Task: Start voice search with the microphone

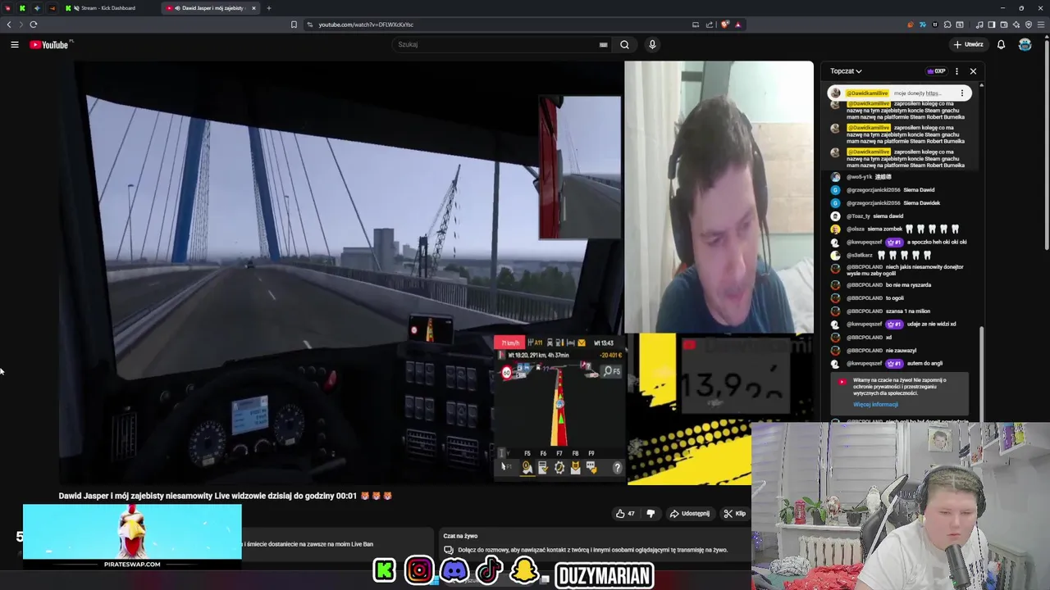Action: click(652, 44)
